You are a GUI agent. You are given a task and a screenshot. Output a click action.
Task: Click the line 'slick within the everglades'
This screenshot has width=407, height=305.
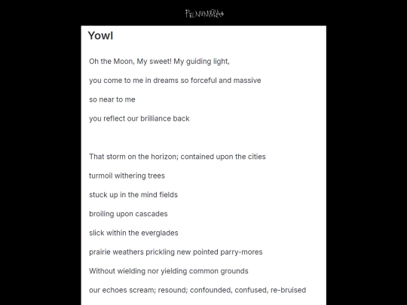[133, 233]
